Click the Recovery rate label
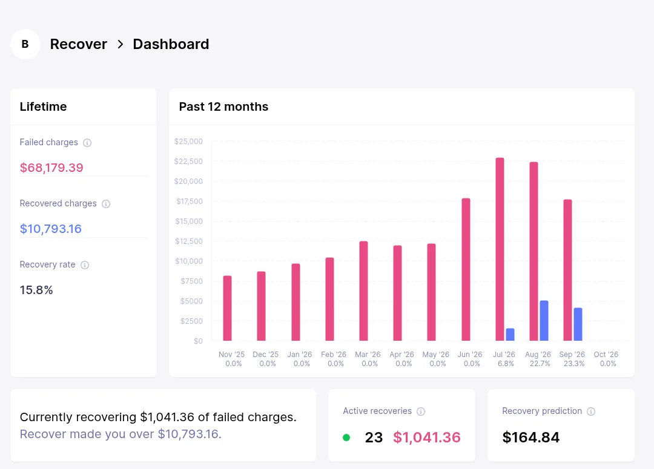This screenshot has height=469, width=654. (48, 264)
